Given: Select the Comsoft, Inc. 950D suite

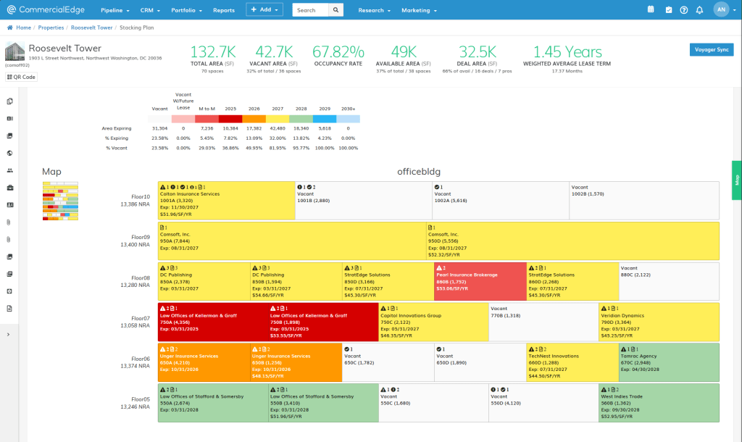Looking at the screenshot, I should (x=572, y=241).
